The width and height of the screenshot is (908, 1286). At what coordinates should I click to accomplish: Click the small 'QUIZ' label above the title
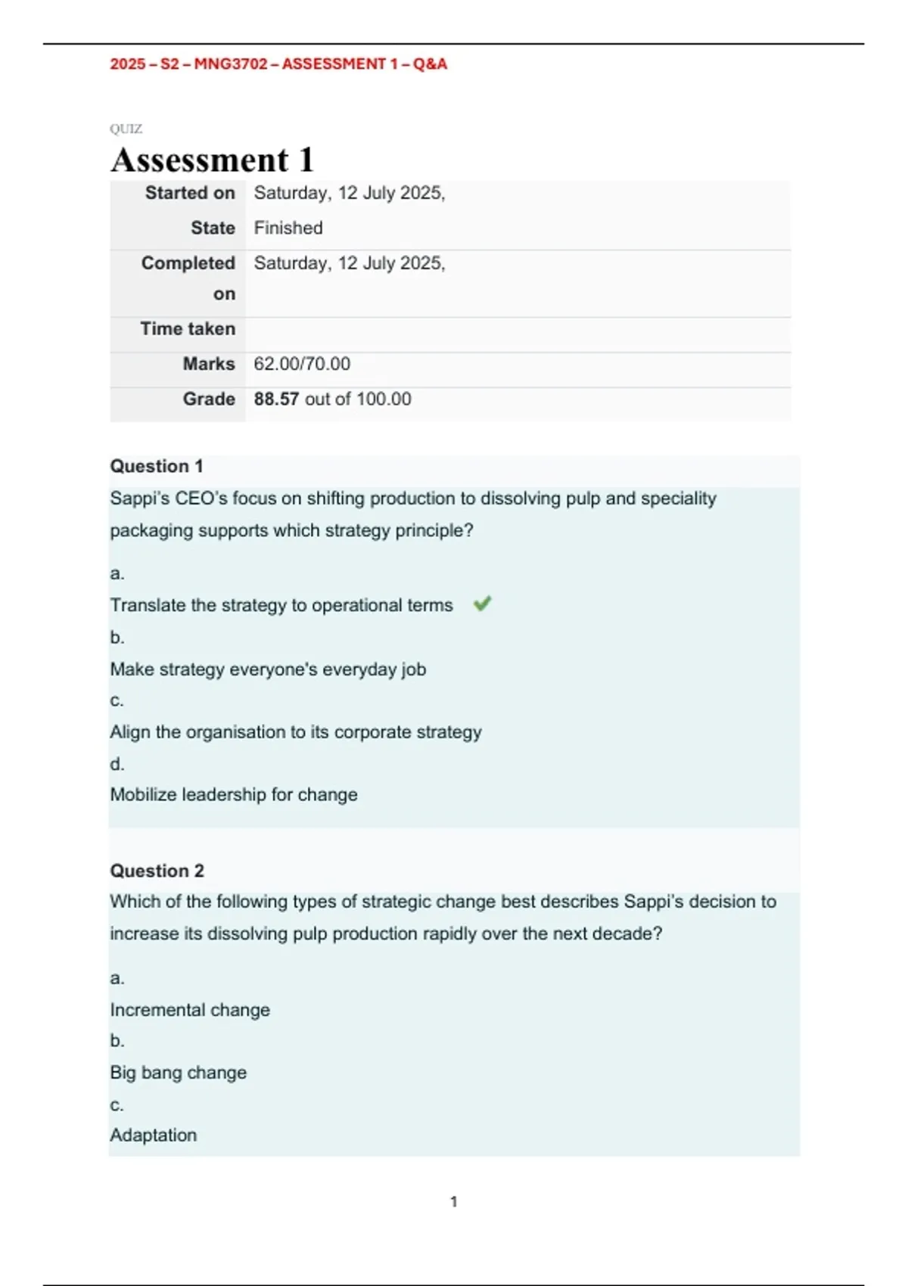point(126,129)
